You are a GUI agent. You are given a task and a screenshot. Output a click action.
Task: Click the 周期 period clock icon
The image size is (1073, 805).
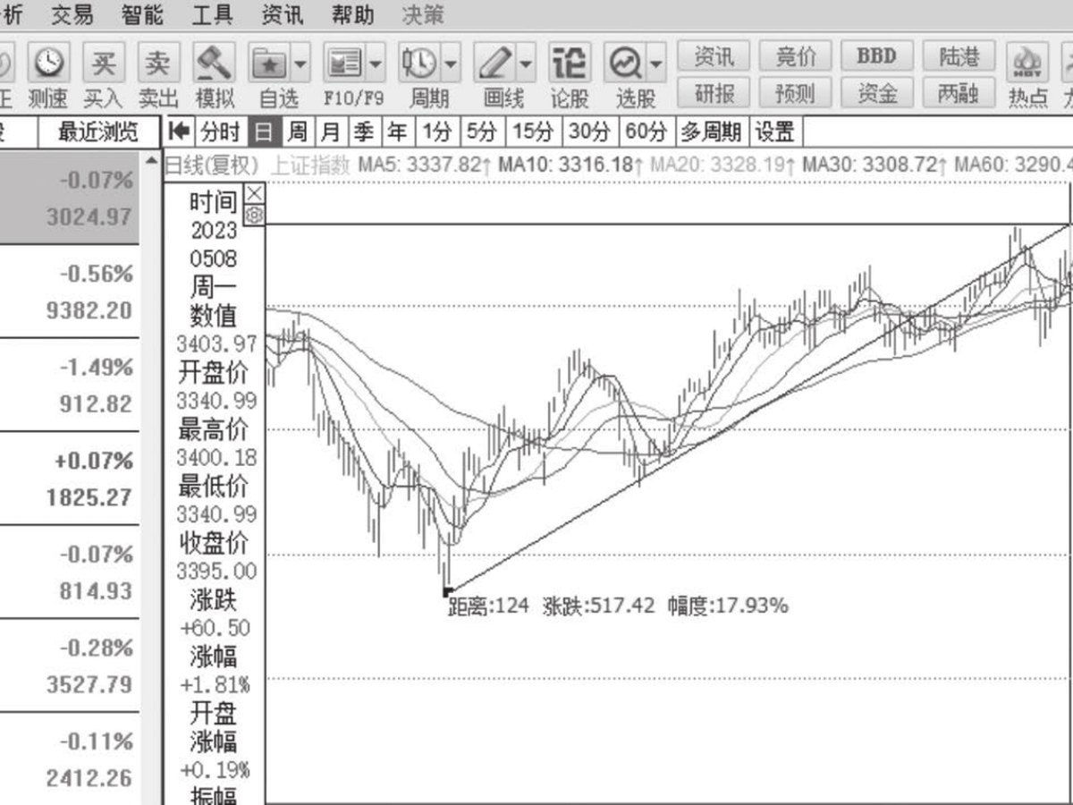(420, 64)
